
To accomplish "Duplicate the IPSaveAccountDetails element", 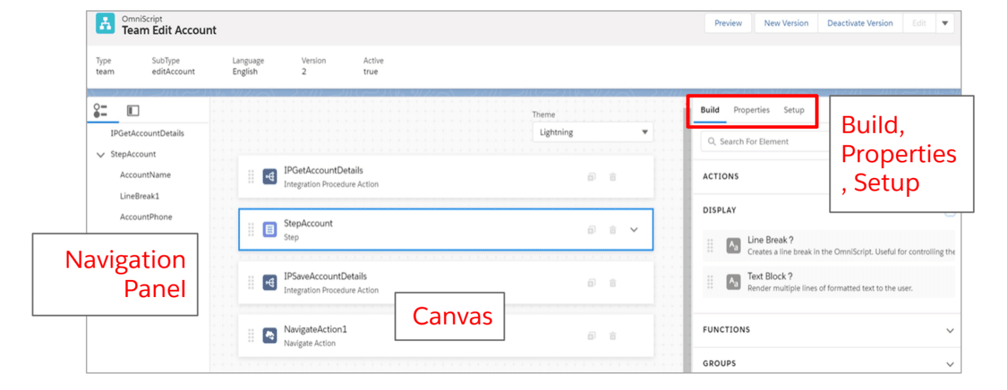I will tap(591, 283).
